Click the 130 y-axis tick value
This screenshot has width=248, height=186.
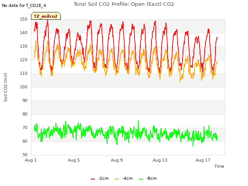(x=24, y=46)
